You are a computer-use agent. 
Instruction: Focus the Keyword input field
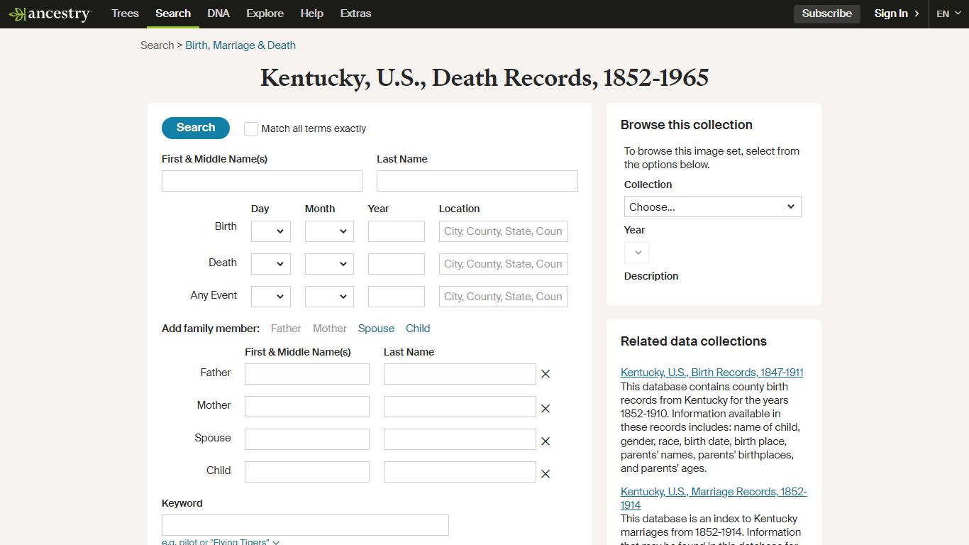(305, 525)
